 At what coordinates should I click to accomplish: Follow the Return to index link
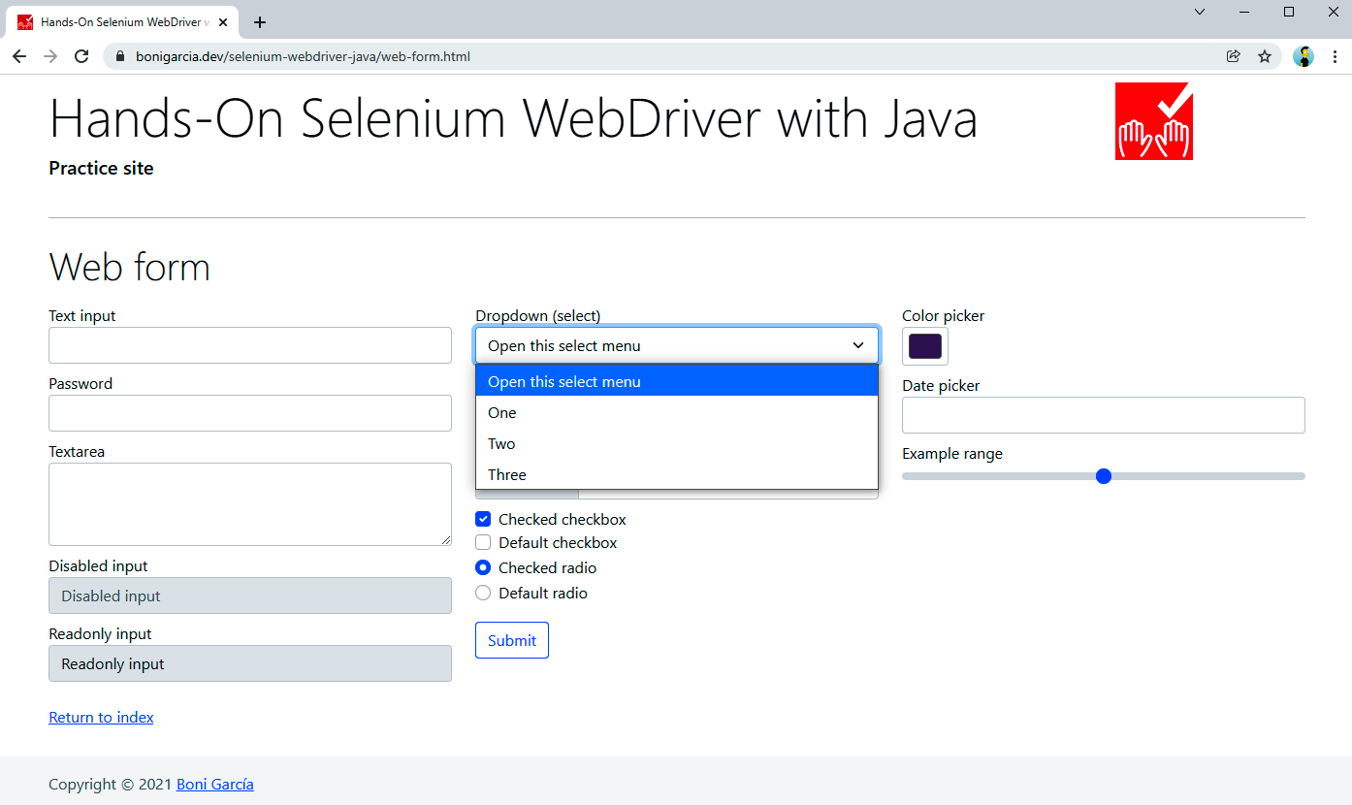click(101, 718)
